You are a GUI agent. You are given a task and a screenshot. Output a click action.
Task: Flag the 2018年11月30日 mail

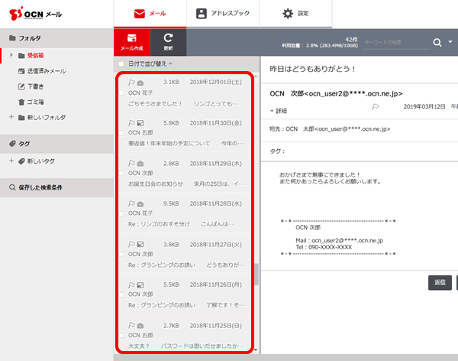(131, 123)
